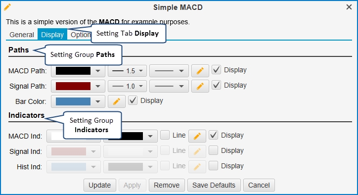Screen dimensions: 358x195
Task: Toggle Display checkbox for Bar Color
Action: tap(133, 100)
